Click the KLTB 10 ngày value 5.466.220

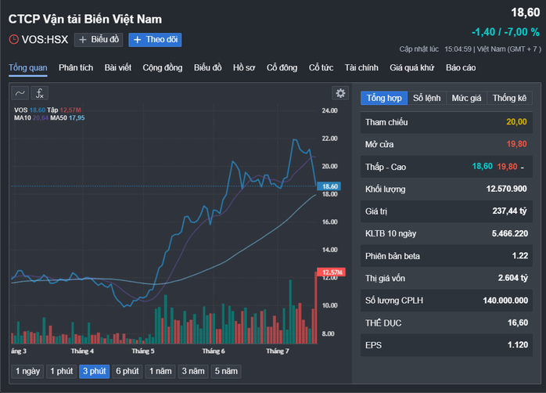510,233
